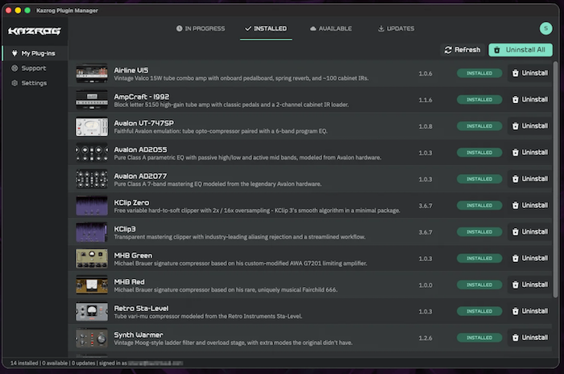Select the MHB Green title
The width and height of the screenshot is (564, 374).
[133, 256]
